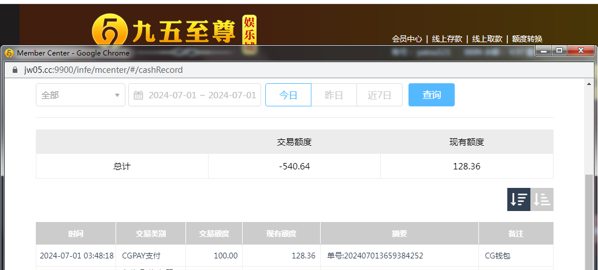Click the ascending sort order icon

[x=542, y=199]
